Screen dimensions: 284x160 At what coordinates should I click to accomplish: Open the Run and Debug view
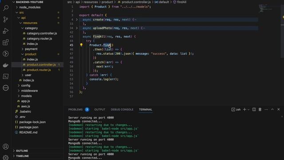(x=6, y=31)
